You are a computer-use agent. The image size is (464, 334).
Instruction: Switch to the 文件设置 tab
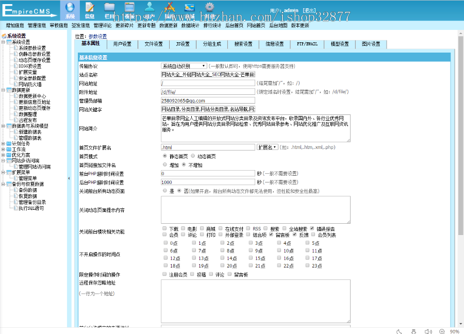[154, 44]
